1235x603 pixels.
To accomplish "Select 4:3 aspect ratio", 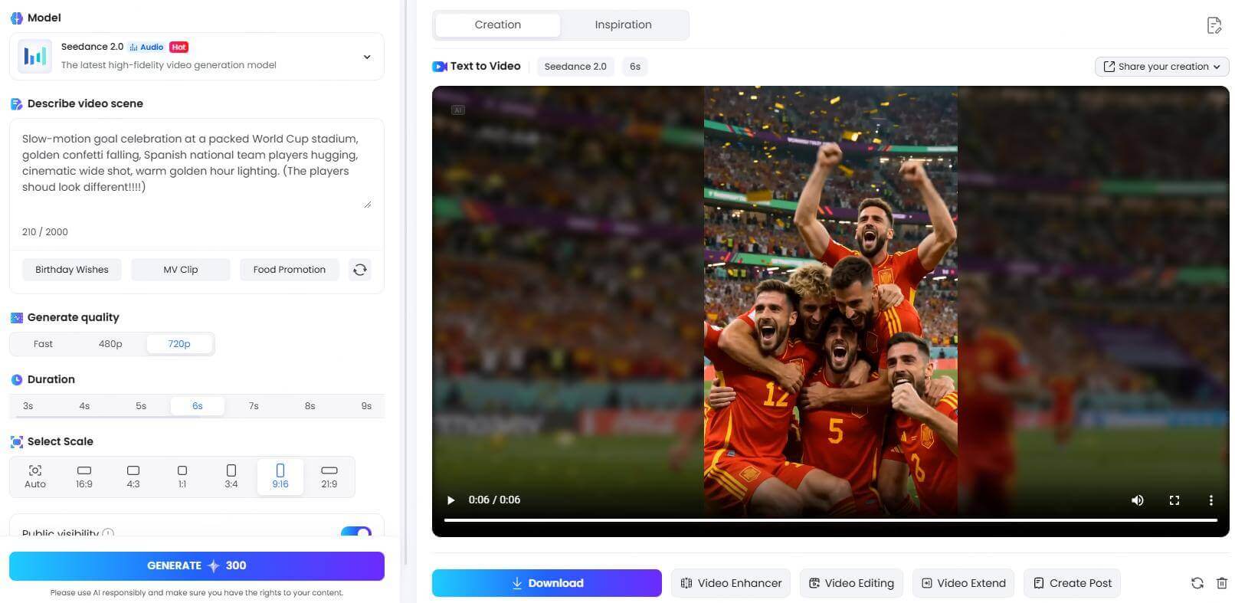I will pos(133,477).
